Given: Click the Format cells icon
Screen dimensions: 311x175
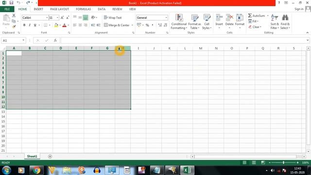Looking at the screenshot, I should [x=240, y=17].
